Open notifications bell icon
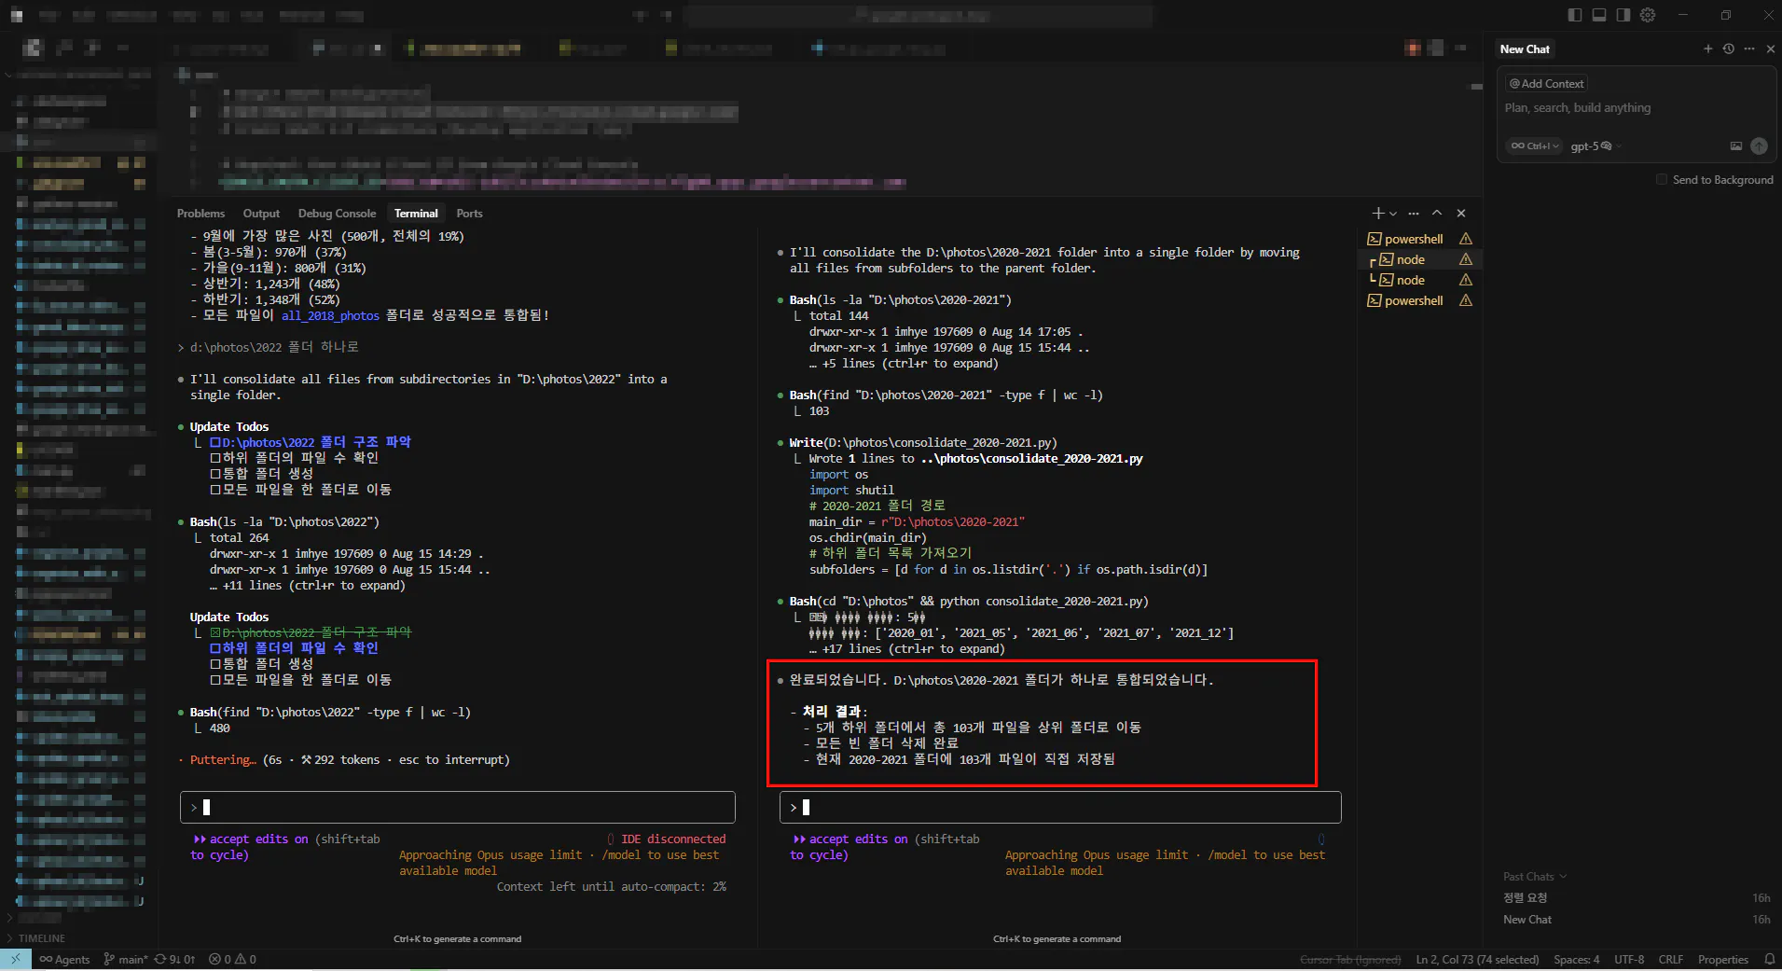The image size is (1782, 971). (x=1769, y=959)
